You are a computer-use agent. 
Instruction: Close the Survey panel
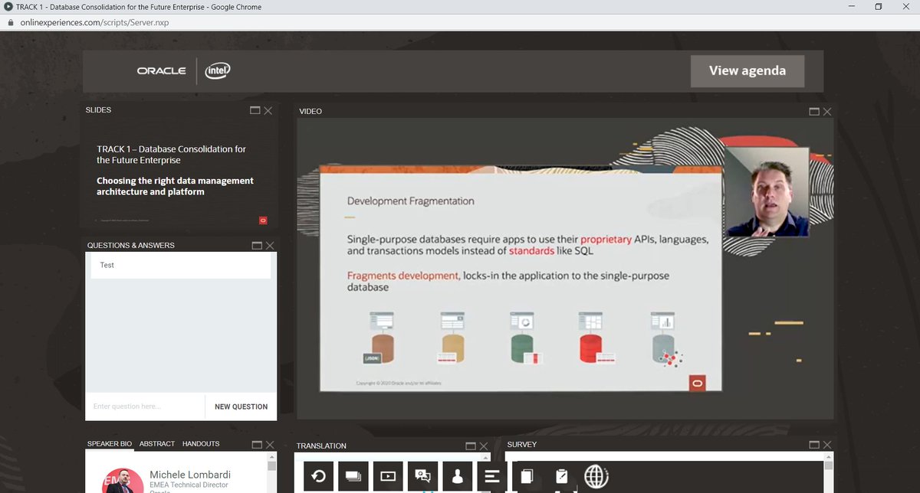[827, 444]
